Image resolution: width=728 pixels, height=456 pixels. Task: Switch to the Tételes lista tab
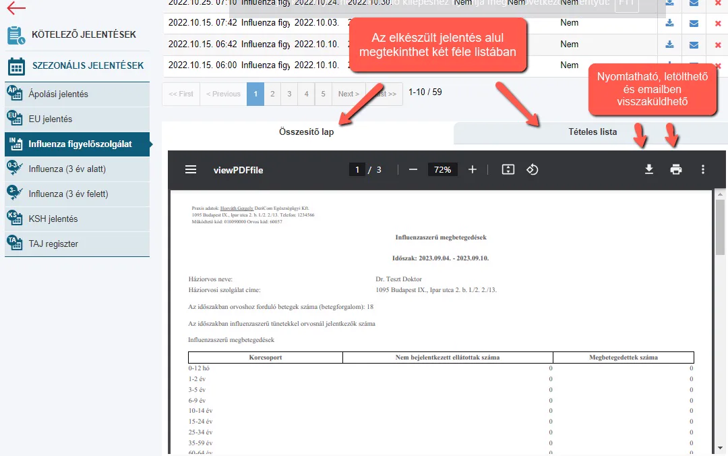593,132
